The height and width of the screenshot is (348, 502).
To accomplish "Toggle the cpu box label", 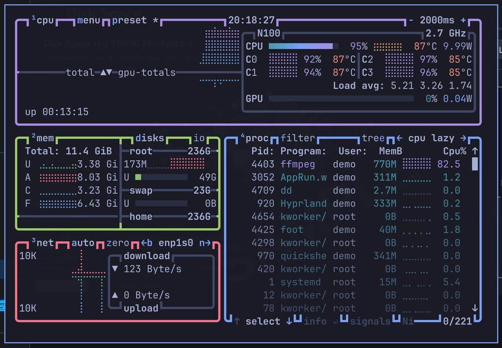I will pos(43,20).
